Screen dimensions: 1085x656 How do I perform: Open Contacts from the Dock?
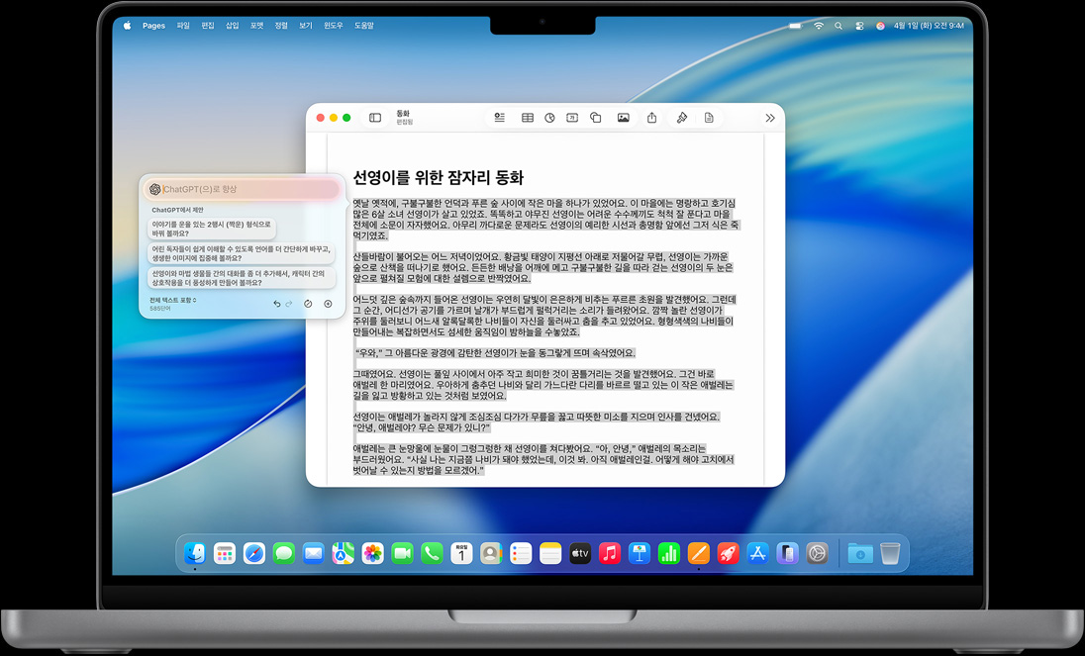pyautogui.click(x=491, y=553)
